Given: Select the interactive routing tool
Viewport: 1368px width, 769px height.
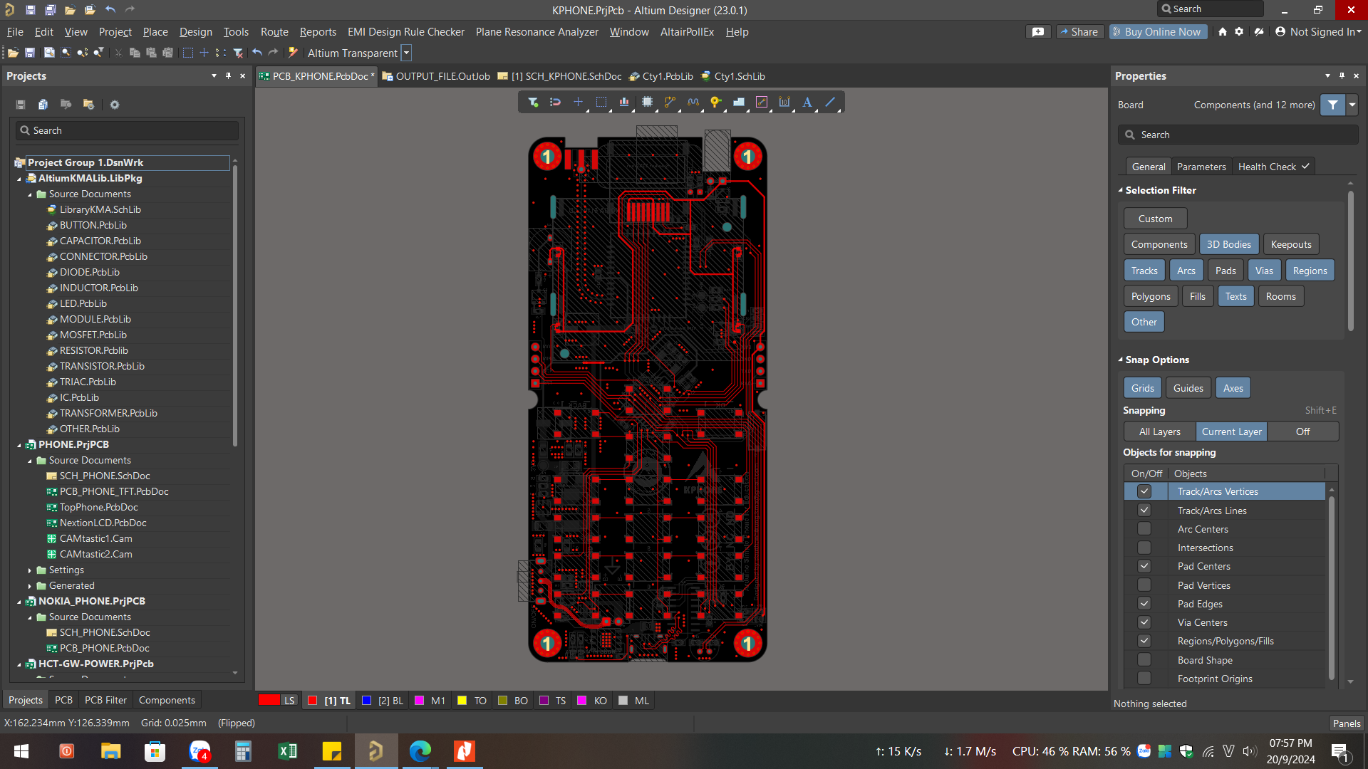Looking at the screenshot, I should [670, 102].
